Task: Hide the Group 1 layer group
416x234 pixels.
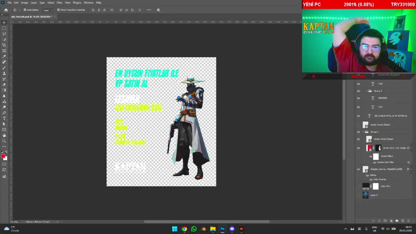Action: 358,132
